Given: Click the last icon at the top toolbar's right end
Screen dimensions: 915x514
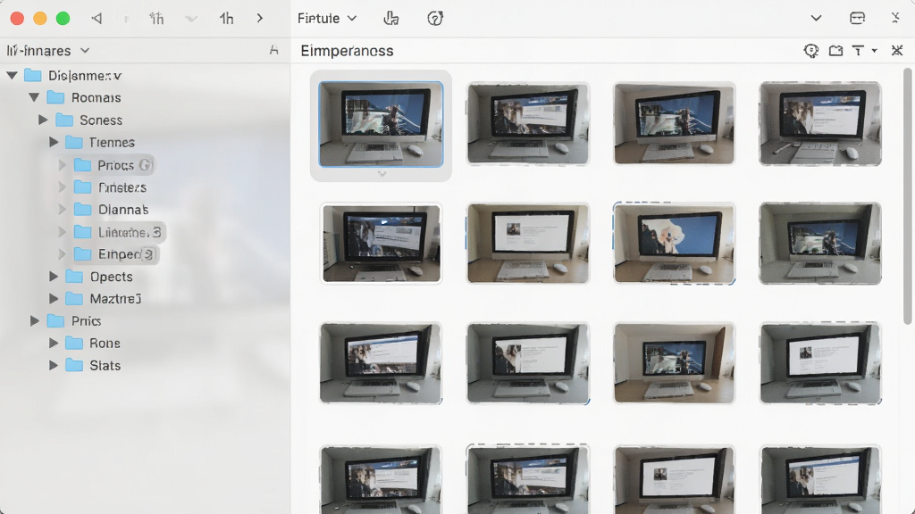Looking at the screenshot, I should 895,18.
